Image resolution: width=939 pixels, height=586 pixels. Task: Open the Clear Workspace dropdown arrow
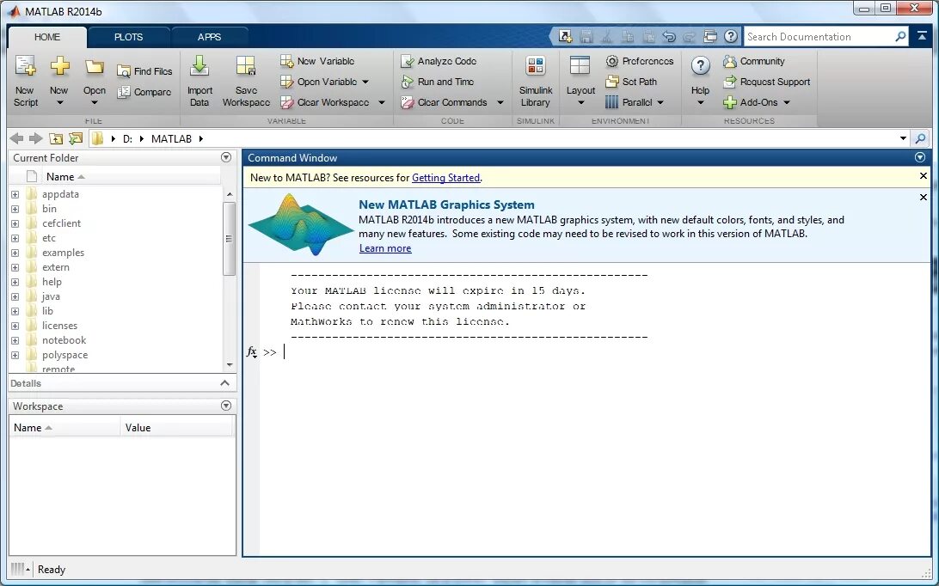382,103
